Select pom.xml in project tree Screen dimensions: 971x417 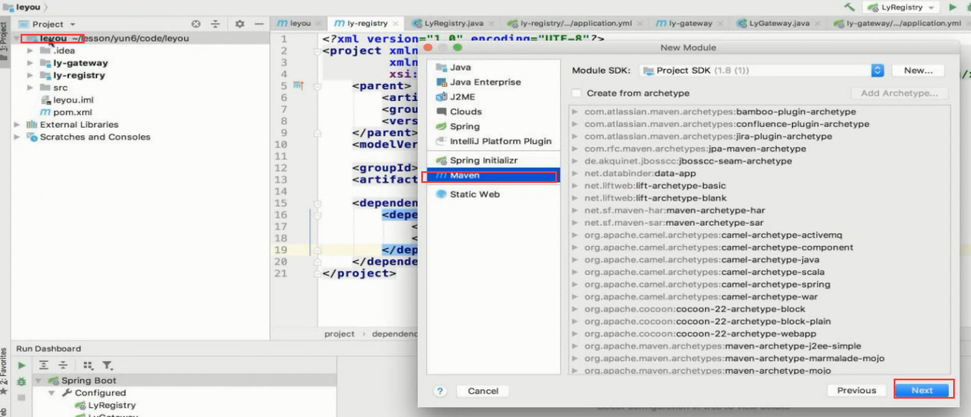[x=72, y=112]
